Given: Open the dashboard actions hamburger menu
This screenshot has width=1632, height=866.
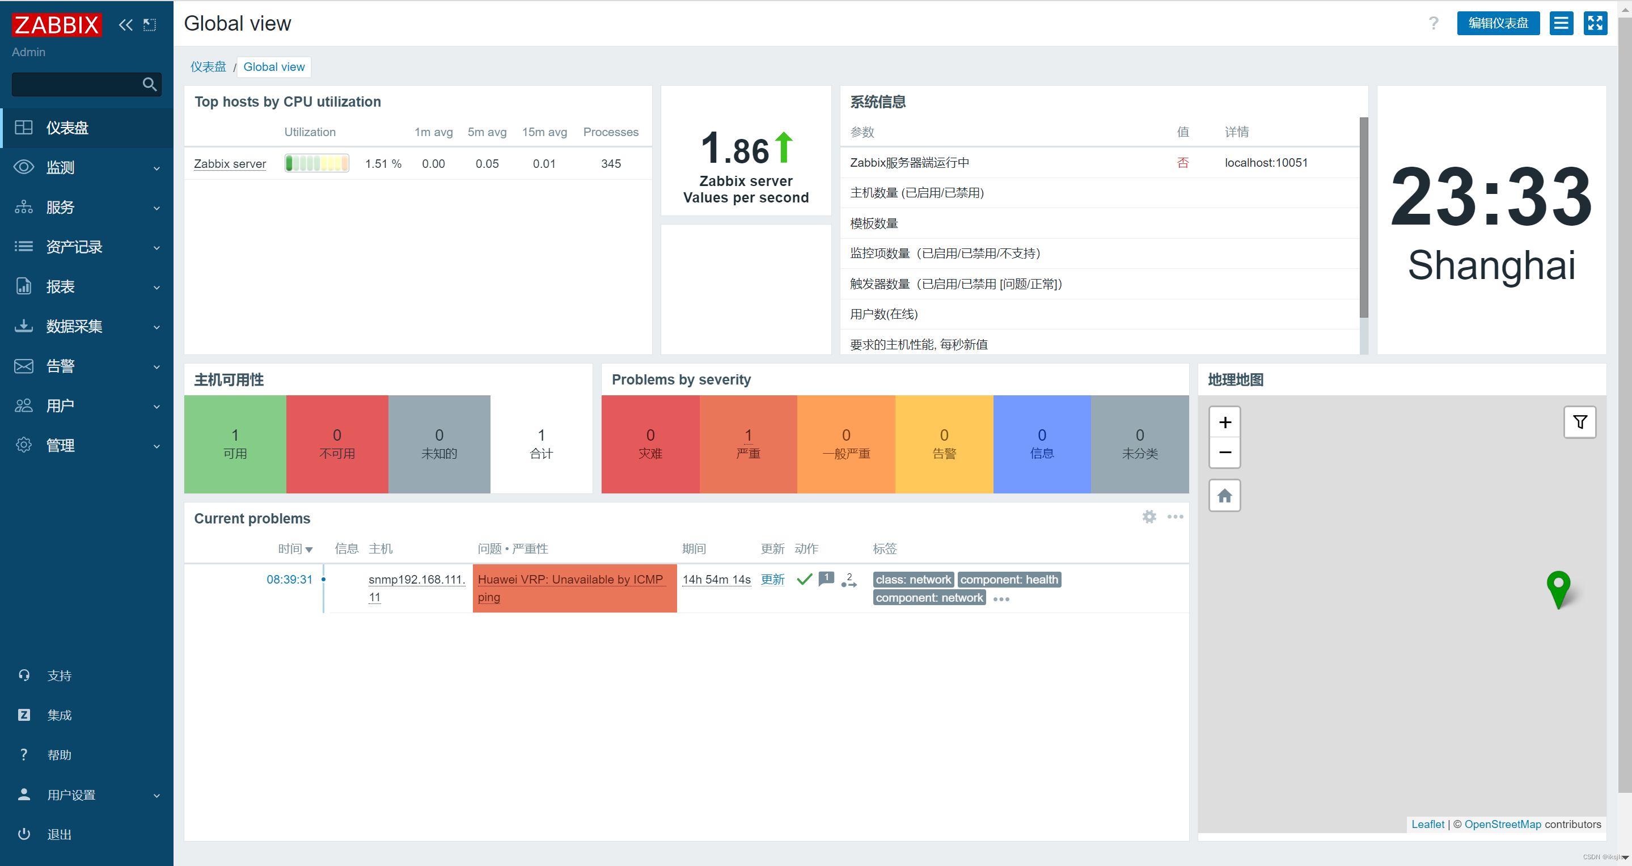Looking at the screenshot, I should point(1561,23).
